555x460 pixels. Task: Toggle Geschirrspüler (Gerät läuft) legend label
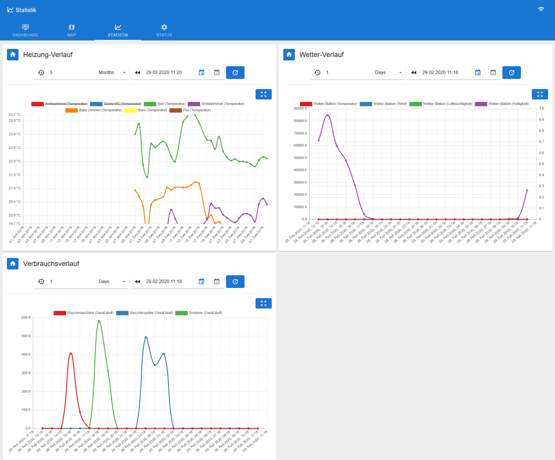(151, 313)
